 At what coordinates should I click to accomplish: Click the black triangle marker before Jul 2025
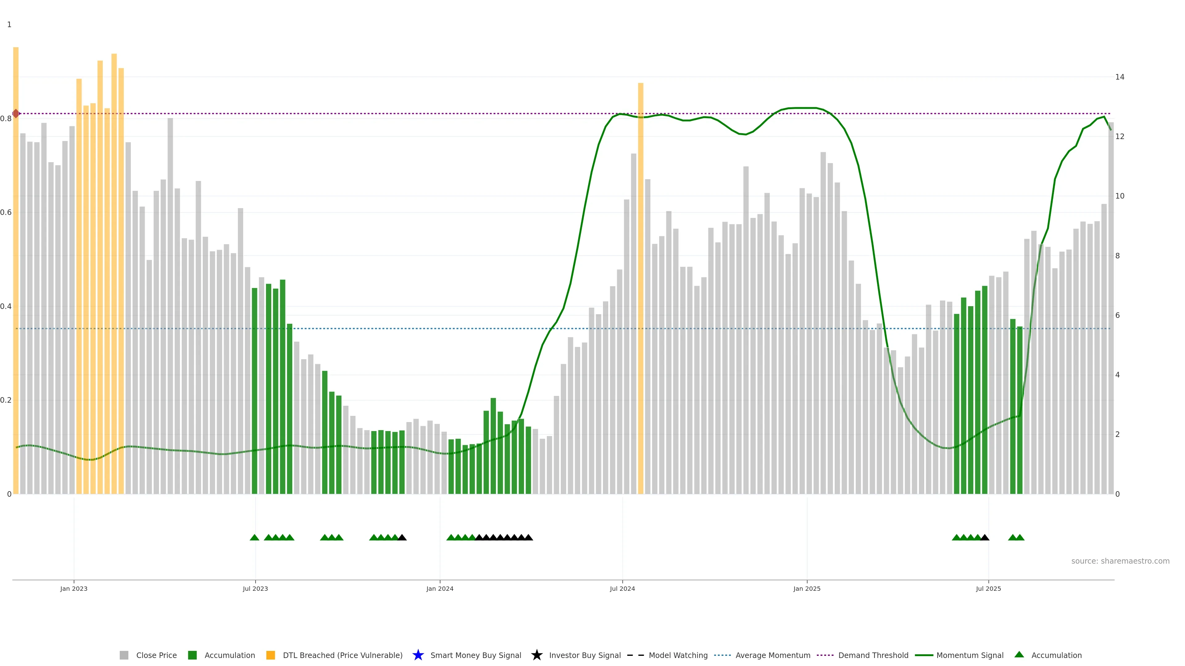[984, 537]
